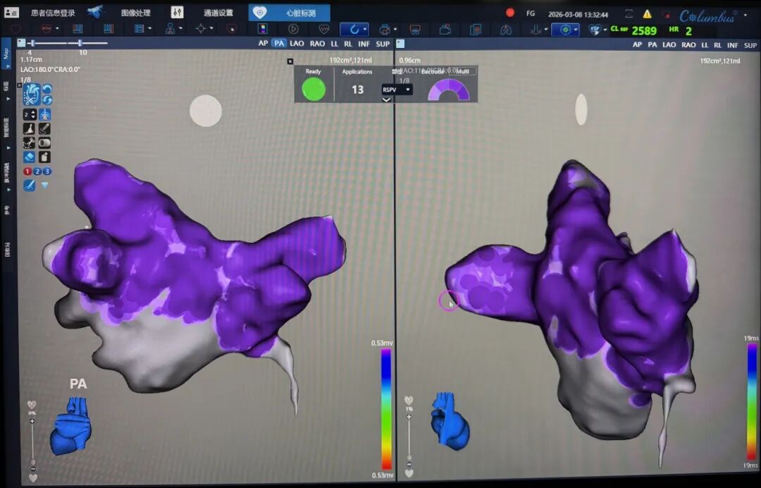The height and width of the screenshot is (488, 761).
Task: Open the 通道设置 tab
Action: click(x=218, y=13)
